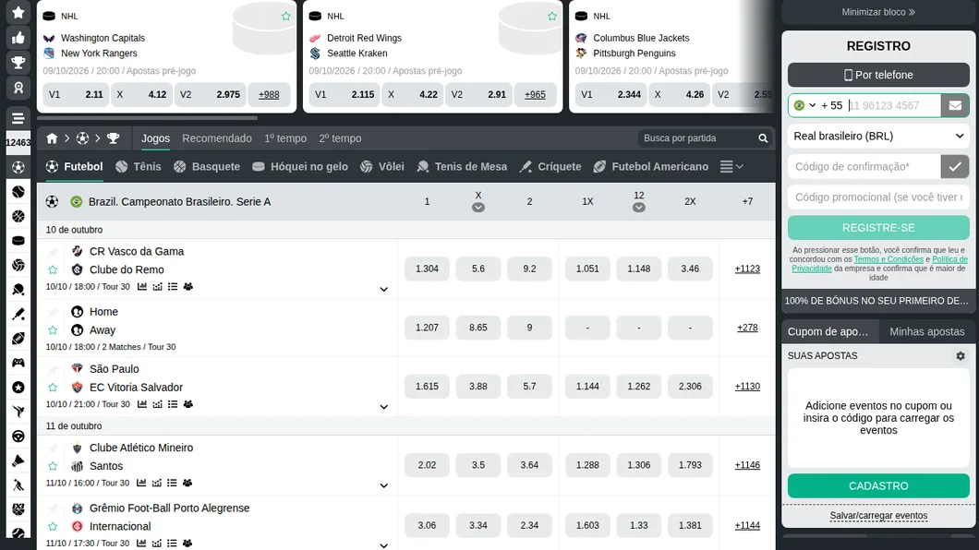Switch to the 1º tempo tab
Image resolution: width=979 pixels, height=550 pixels.
285,138
